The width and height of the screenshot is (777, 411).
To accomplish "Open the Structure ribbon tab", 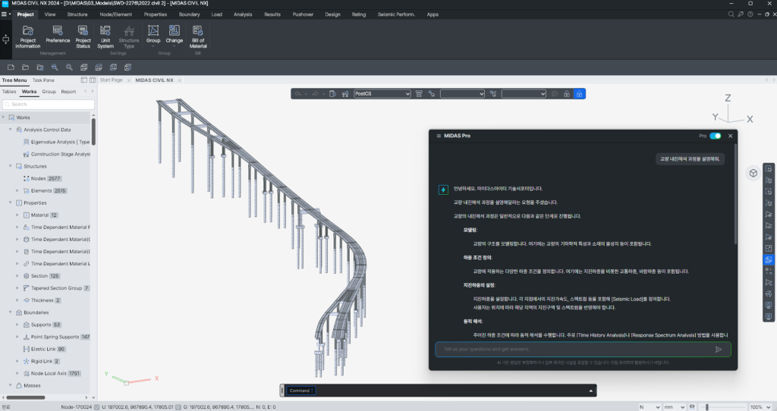I will click(x=77, y=14).
